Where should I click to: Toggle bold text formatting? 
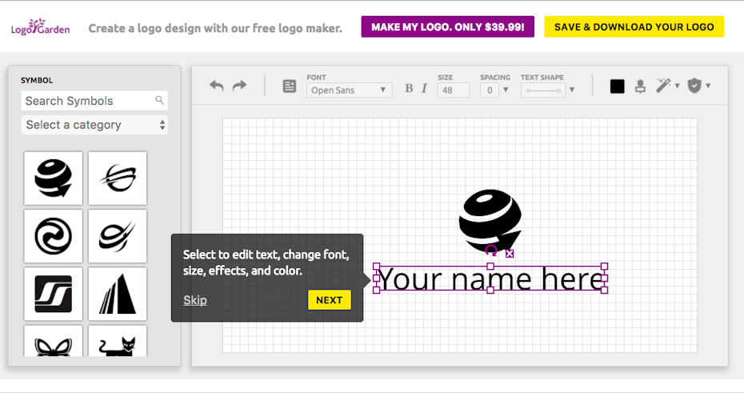409,89
